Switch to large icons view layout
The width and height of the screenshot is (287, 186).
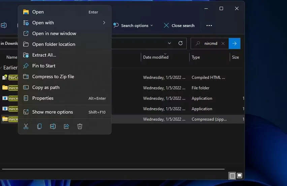point(240,176)
